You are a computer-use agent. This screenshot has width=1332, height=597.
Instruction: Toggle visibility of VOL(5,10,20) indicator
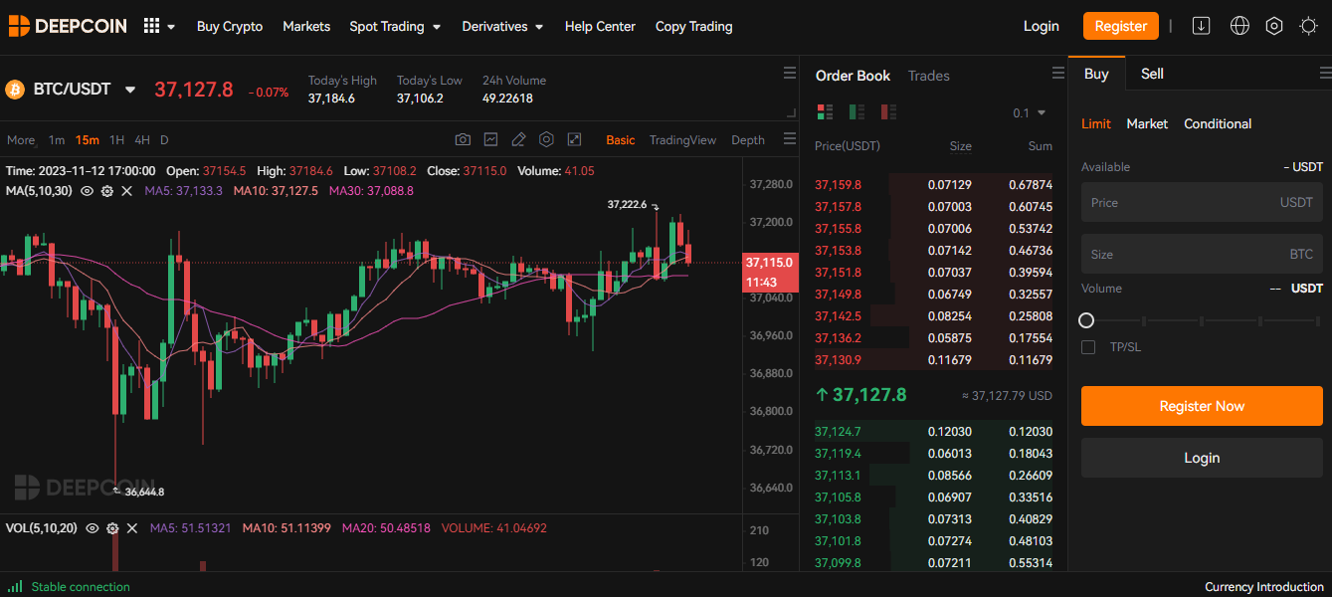[x=93, y=528]
